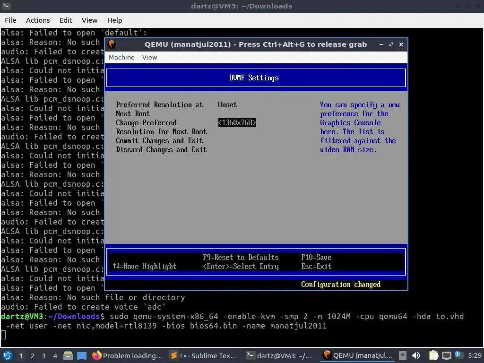Screen dimensions: 484x363
Task: Switch to workspace 1
Action: pos(21,356)
